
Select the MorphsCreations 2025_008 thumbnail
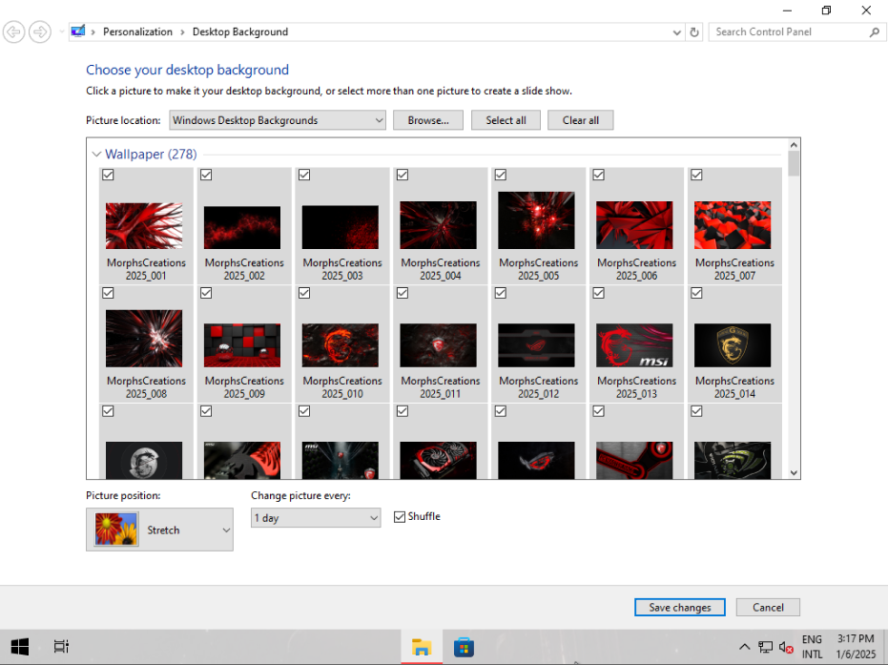coord(144,338)
